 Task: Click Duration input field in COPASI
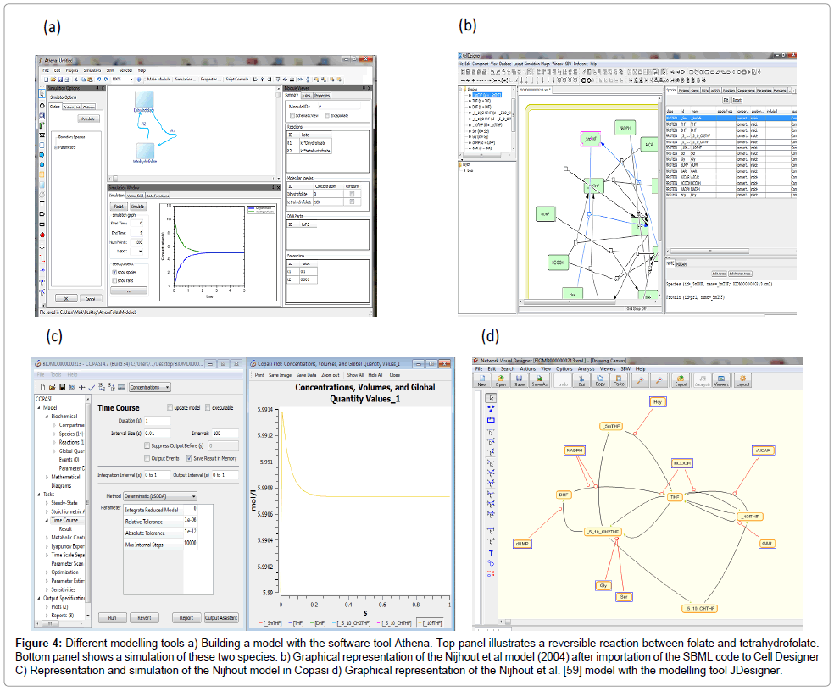click(x=158, y=421)
